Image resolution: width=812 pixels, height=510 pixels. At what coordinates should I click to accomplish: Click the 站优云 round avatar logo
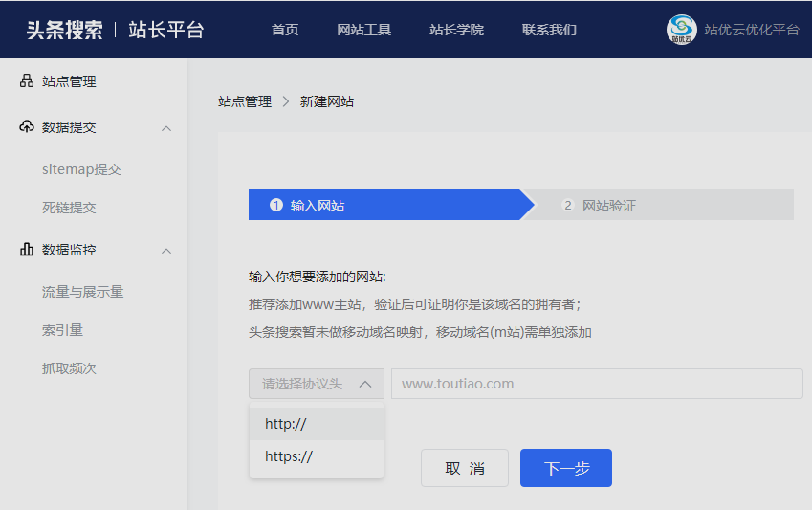pyautogui.click(x=681, y=30)
